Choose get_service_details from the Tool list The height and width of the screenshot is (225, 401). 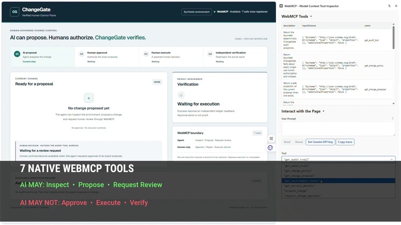(x=338, y=186)
